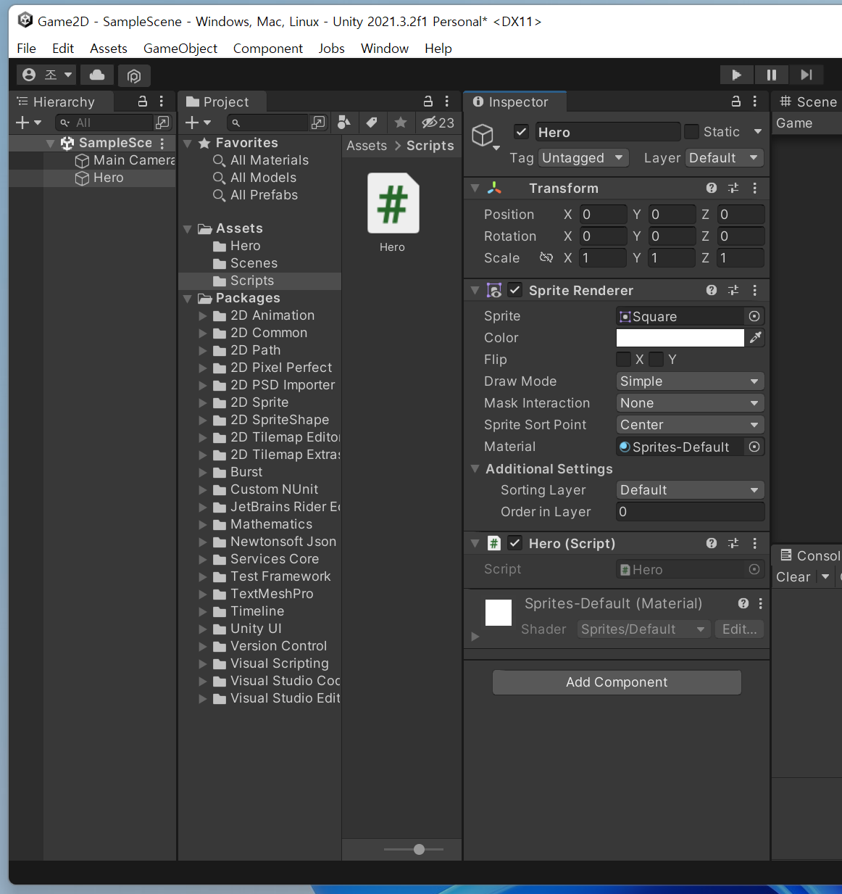Toggle hidden packages visibility count
The height and width of the screenshot is (894, 842).
pos(438,123)
